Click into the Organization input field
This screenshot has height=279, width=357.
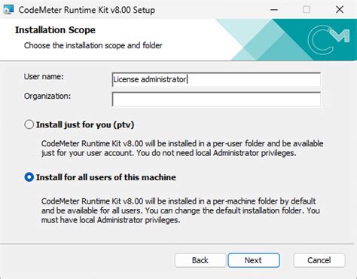pyautogui.click(x=216, y=99)
